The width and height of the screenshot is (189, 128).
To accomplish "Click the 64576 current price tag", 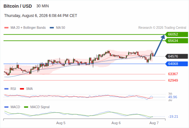I will 177,56.
